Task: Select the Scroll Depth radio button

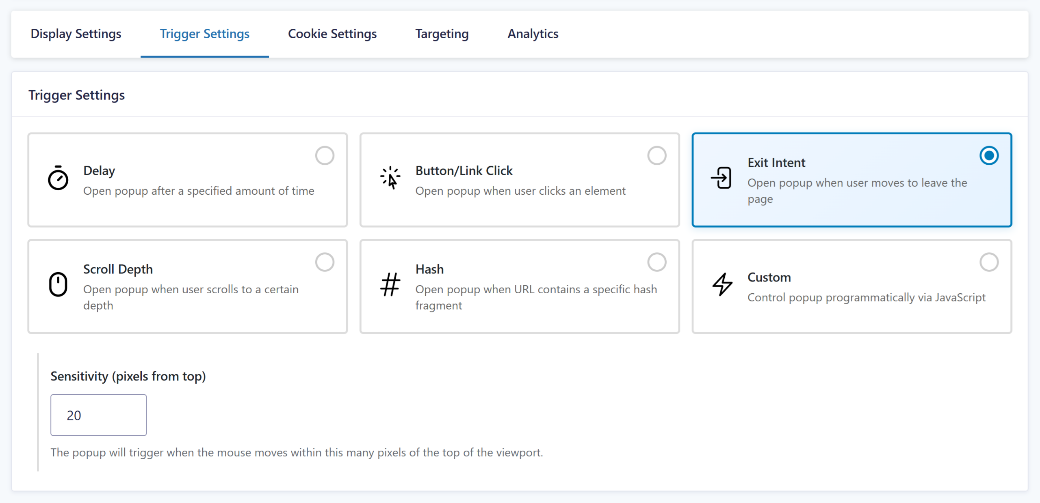Action: [325, 262]
